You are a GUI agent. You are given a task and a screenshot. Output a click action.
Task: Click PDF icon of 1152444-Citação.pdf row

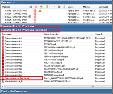pos(3,63)
